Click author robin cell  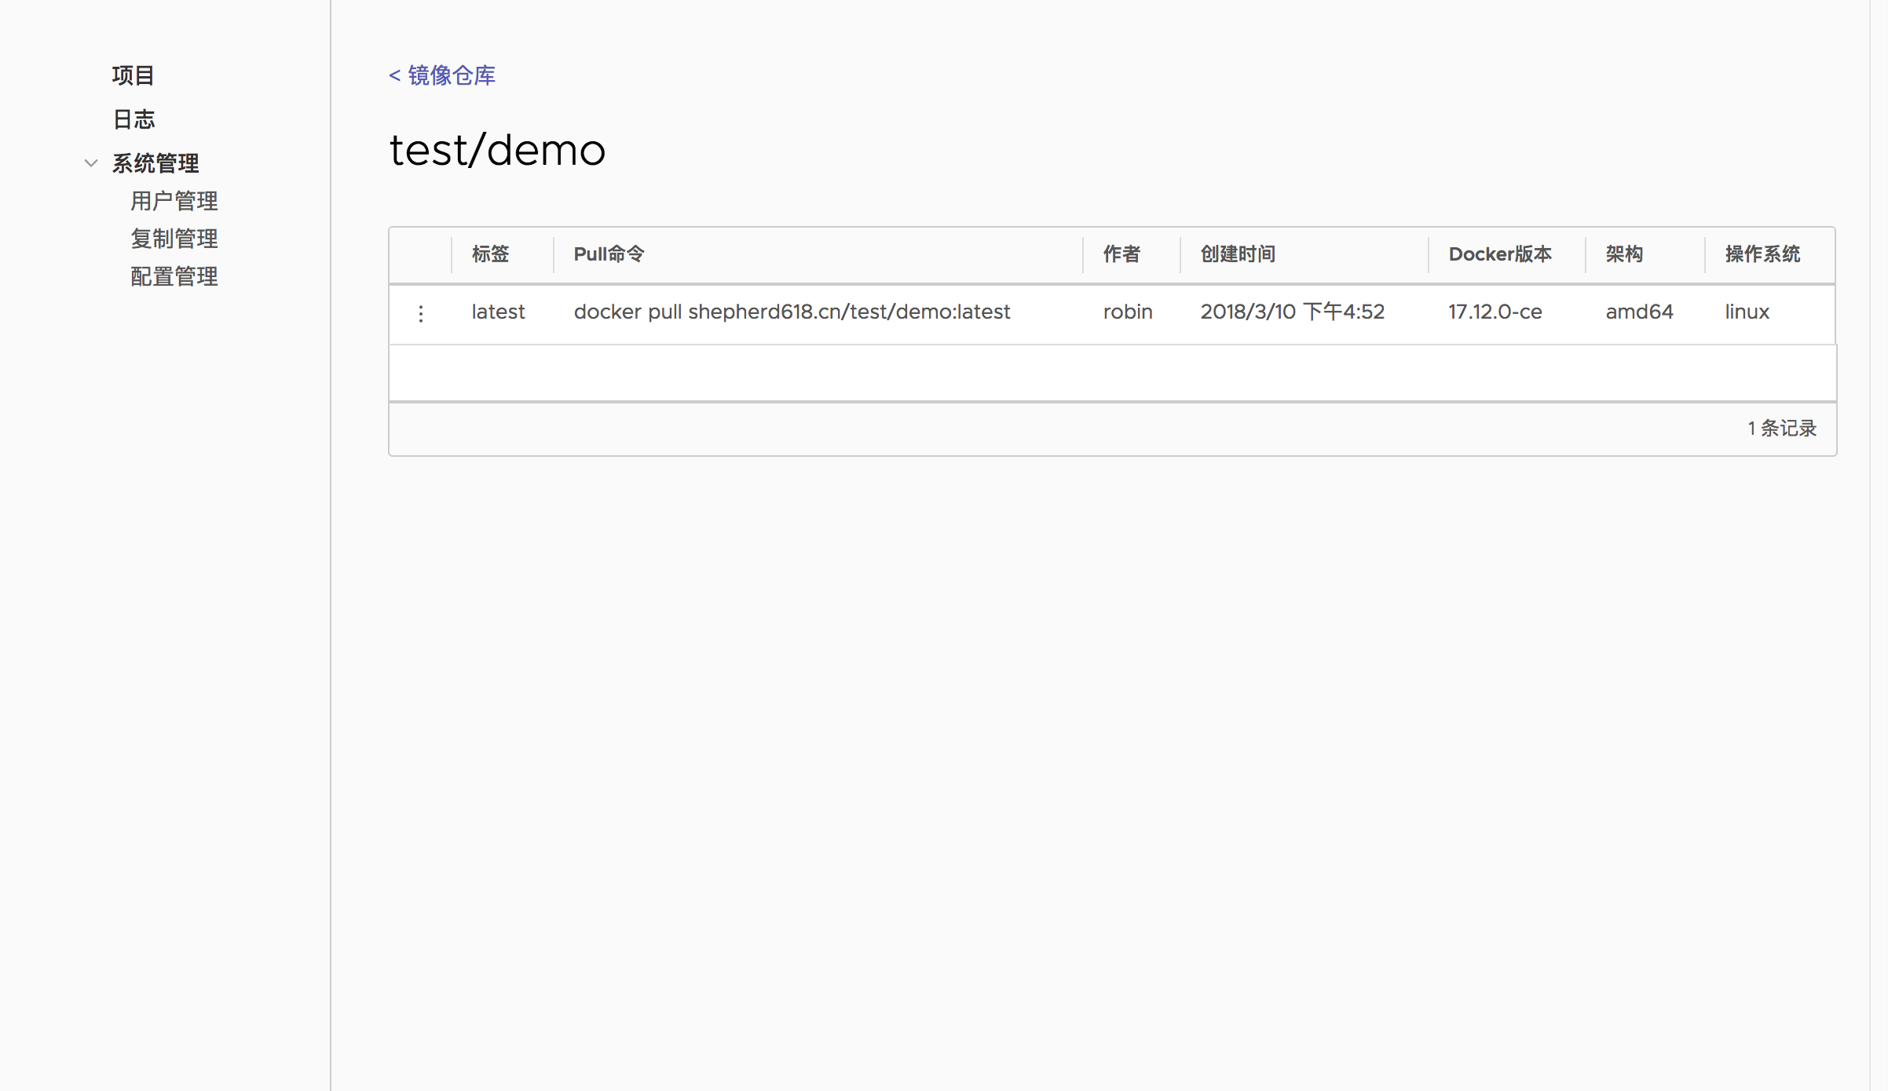(x=1128, y=312)
